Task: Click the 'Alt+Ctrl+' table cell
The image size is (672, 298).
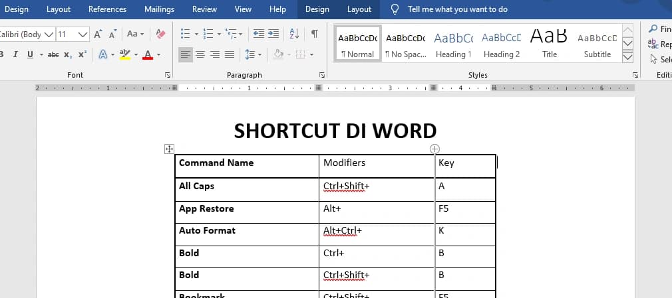Action: [377, 234]
